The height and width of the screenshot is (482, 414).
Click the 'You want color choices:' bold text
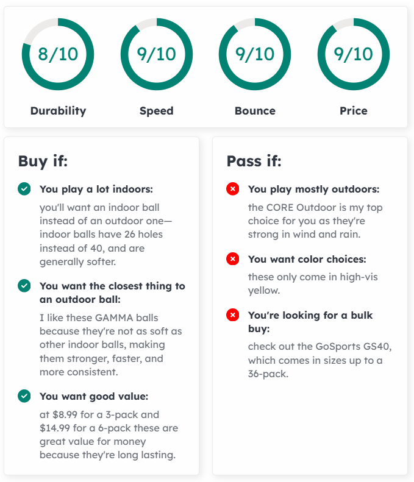307,259
